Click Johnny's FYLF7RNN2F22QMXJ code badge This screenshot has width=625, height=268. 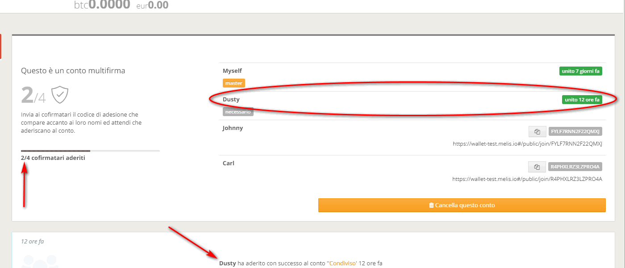[575, 131]
